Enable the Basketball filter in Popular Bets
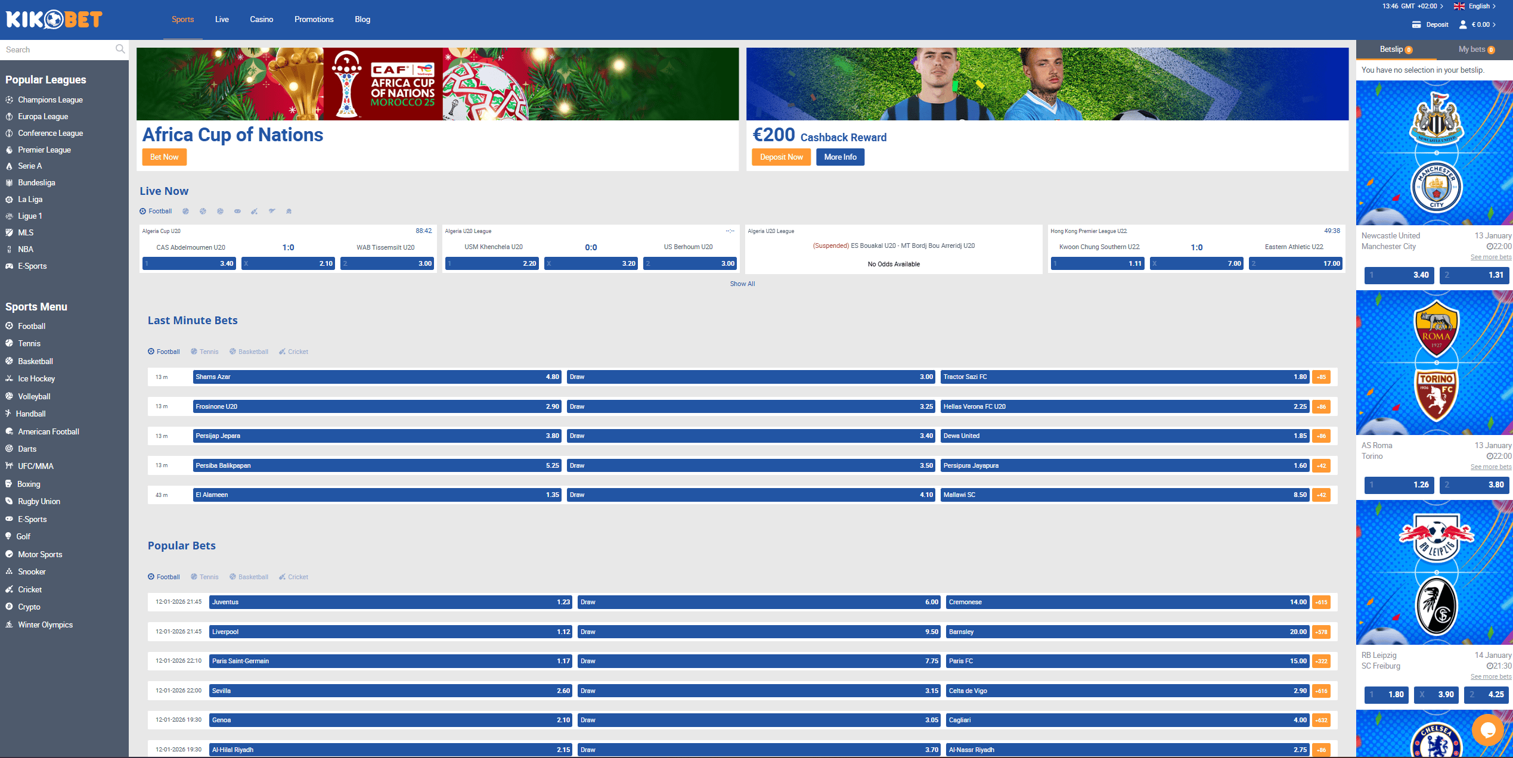Viewport: 1513px width, 758px height. [249, 577]
